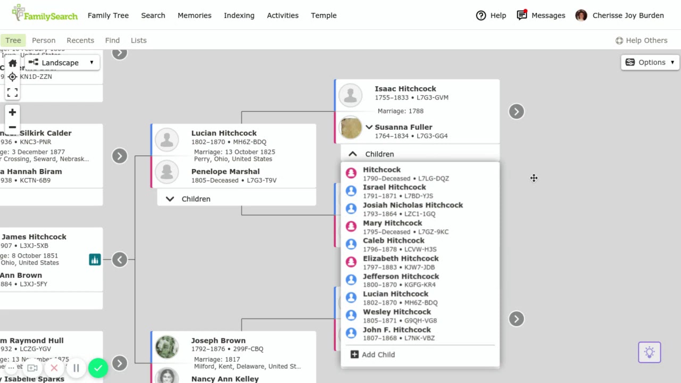The image size is (681, 383).
Task: Open the Options dropdown
Action: [x=650, y=62]
